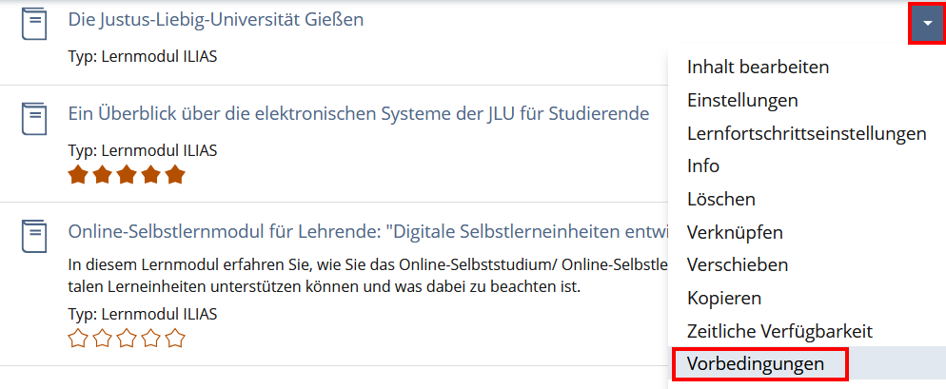Open the Überblick über elektronische Systeme link

click(x=359, y=114)
